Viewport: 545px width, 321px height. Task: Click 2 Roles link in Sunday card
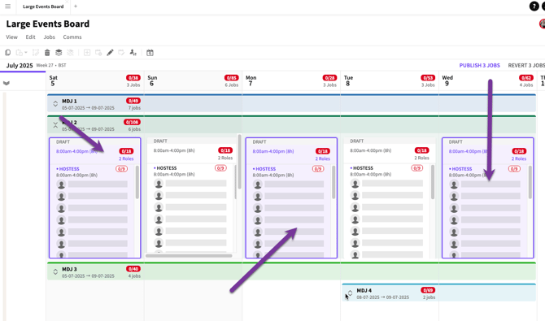click(225, 158)
